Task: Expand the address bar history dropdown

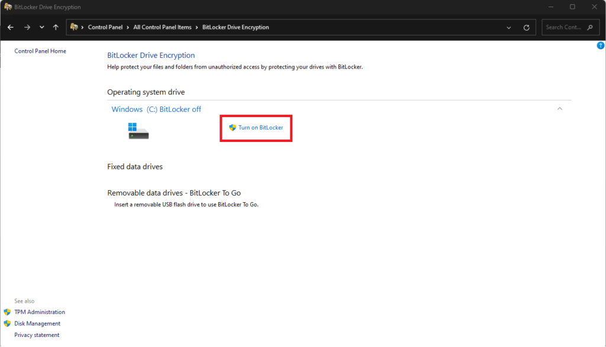Action: click(509, 27)
